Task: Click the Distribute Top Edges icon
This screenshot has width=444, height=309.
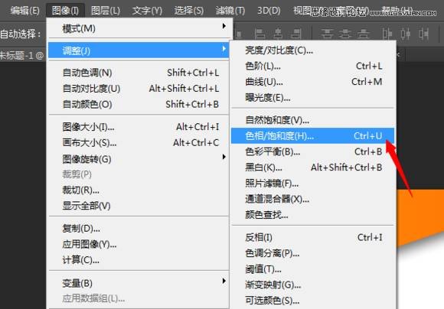Action: (x=327, y=34)
